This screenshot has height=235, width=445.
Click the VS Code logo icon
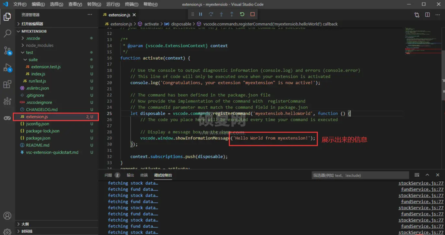[x=5, y=4]
